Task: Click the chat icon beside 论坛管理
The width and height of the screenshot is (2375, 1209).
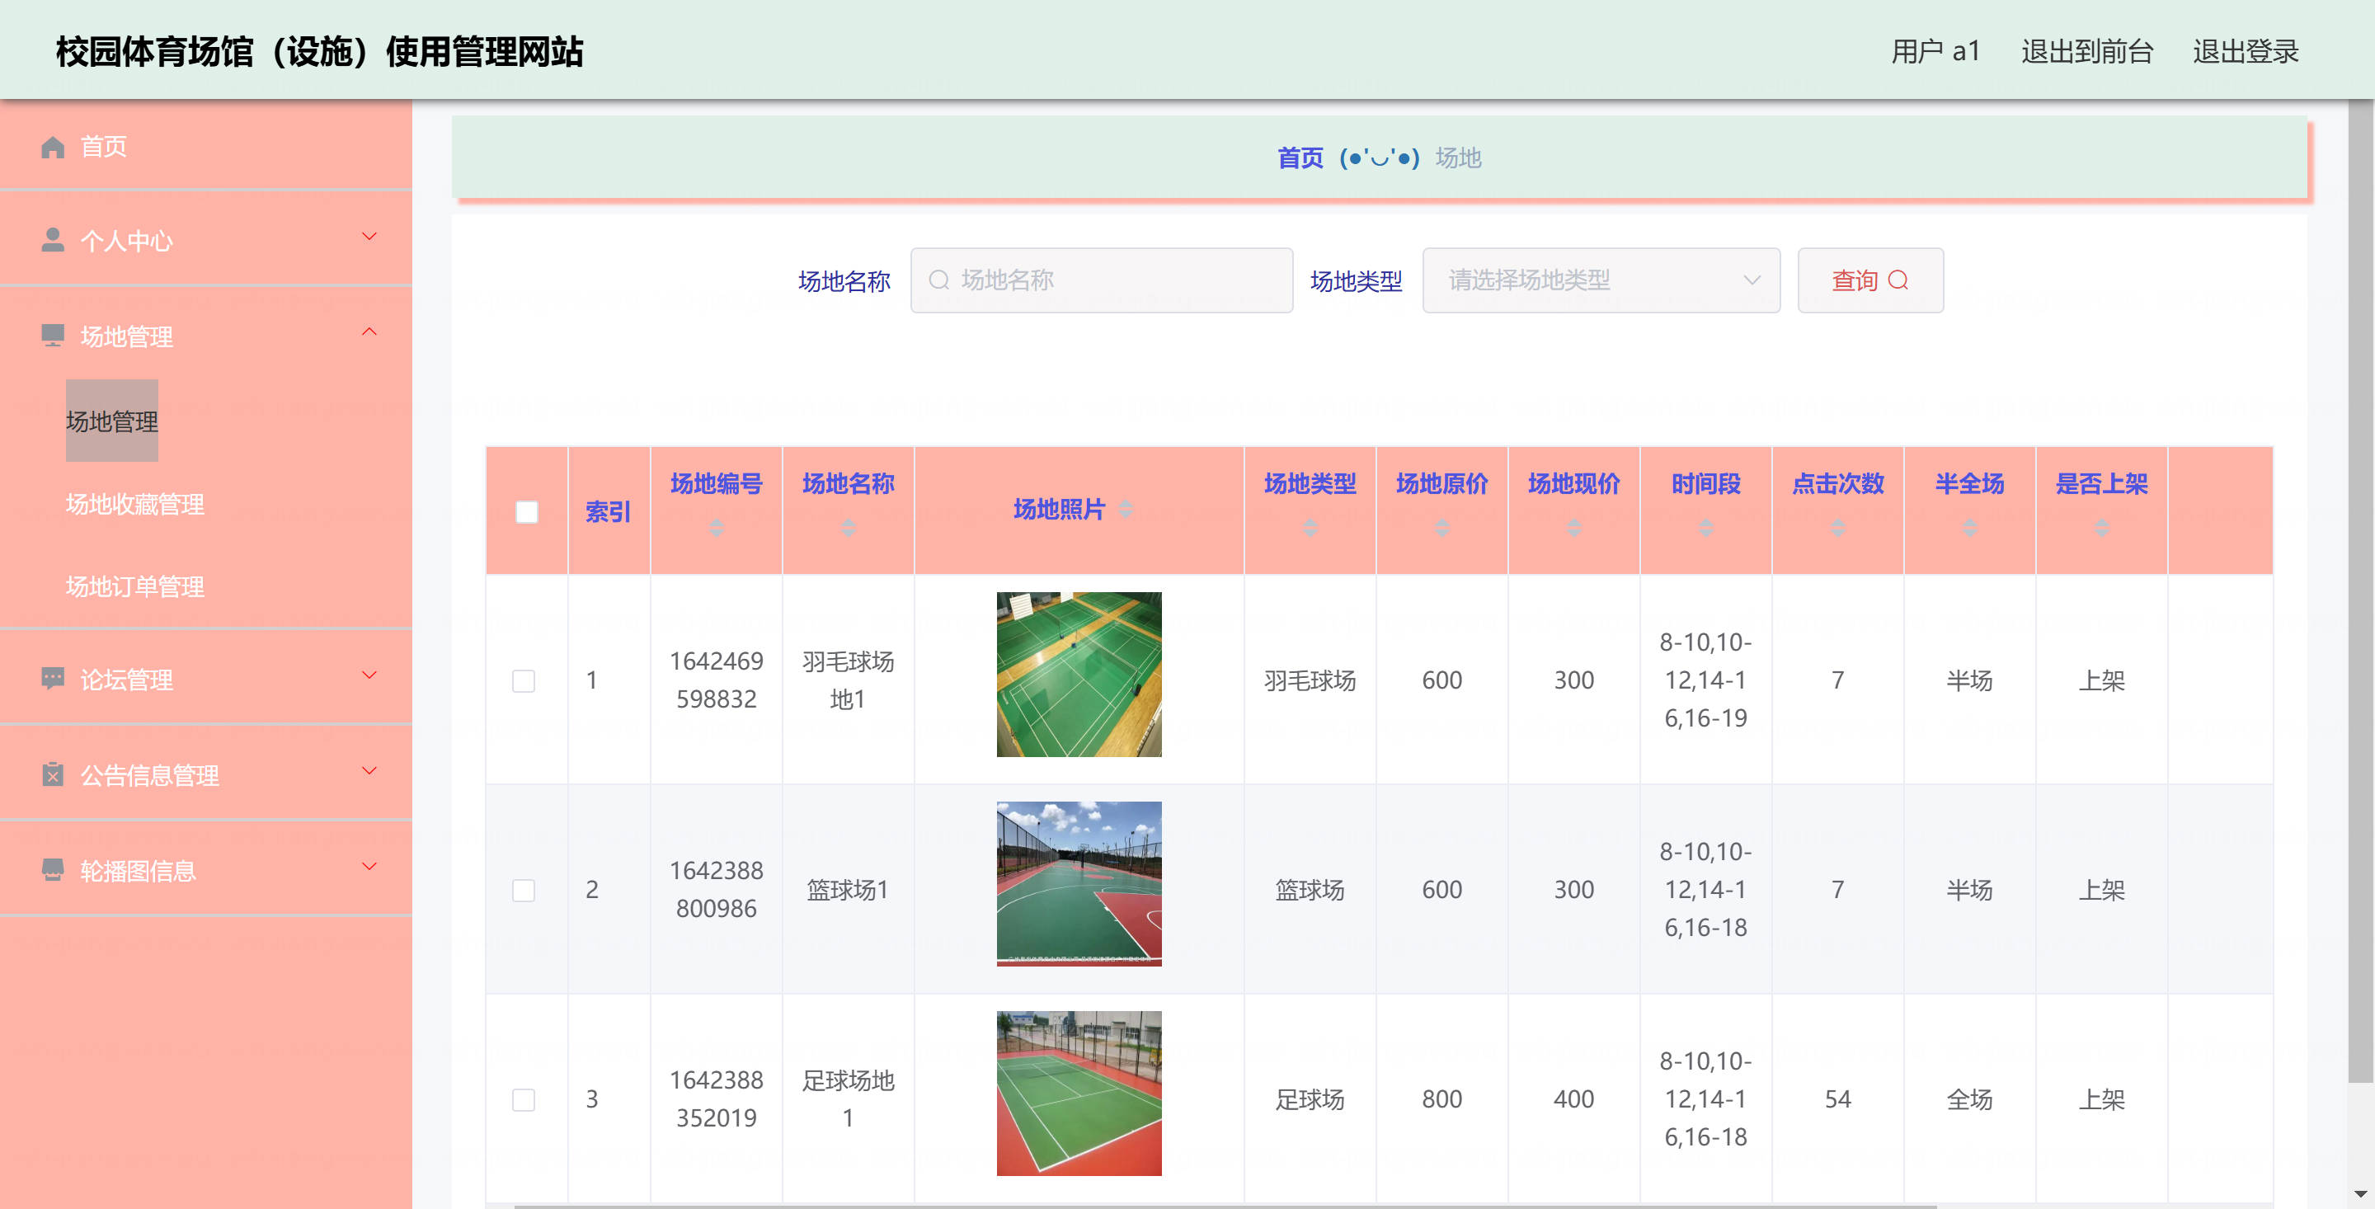Action: (x=53, y=679)
